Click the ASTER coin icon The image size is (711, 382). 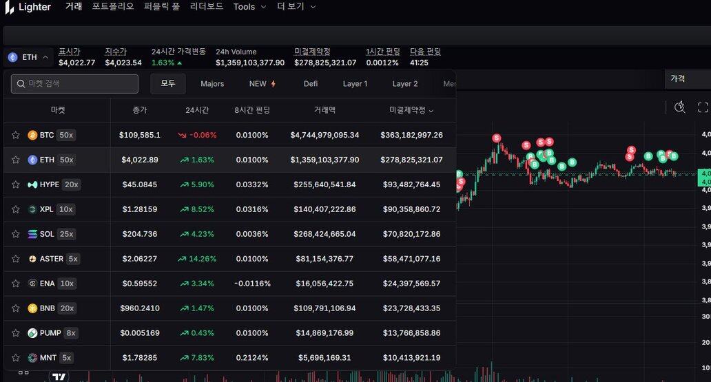pos(32,259)
